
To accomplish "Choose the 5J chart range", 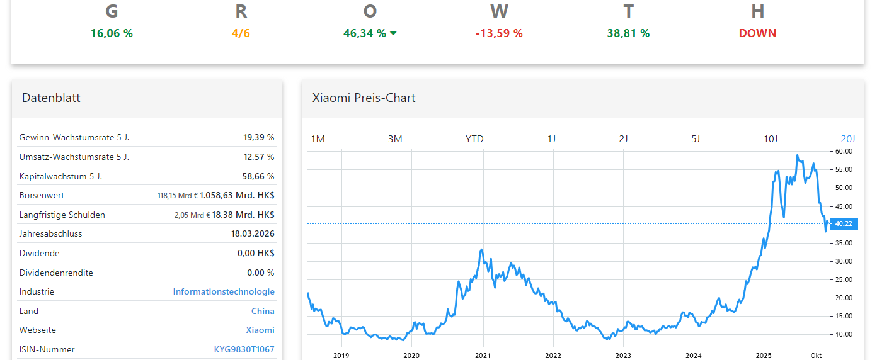I will (696, 138).
